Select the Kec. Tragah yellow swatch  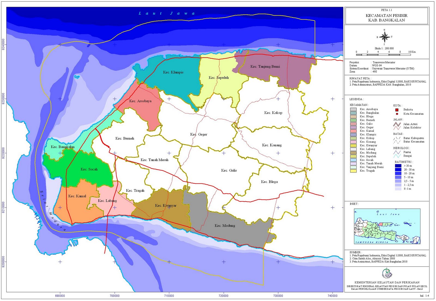[353, 171]
